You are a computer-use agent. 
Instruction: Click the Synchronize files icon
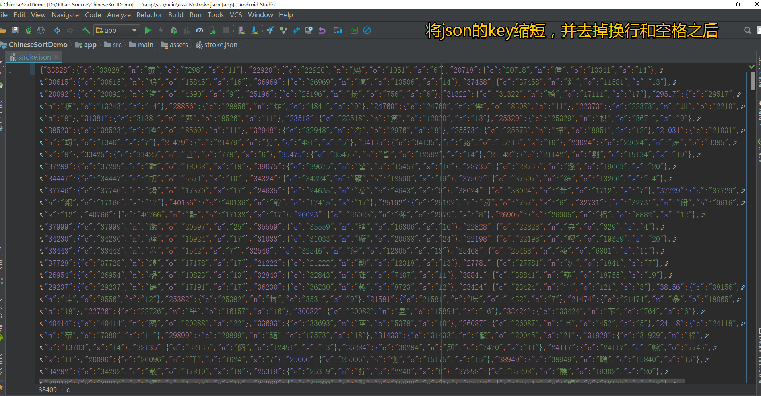(41, 30)
